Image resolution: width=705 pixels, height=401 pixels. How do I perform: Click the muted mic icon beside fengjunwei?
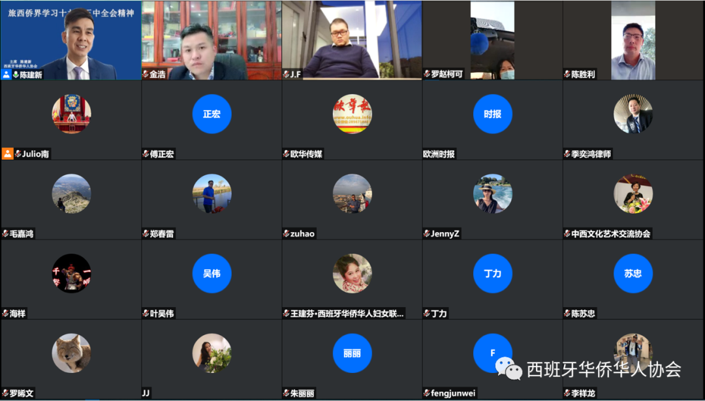(426, 393)
